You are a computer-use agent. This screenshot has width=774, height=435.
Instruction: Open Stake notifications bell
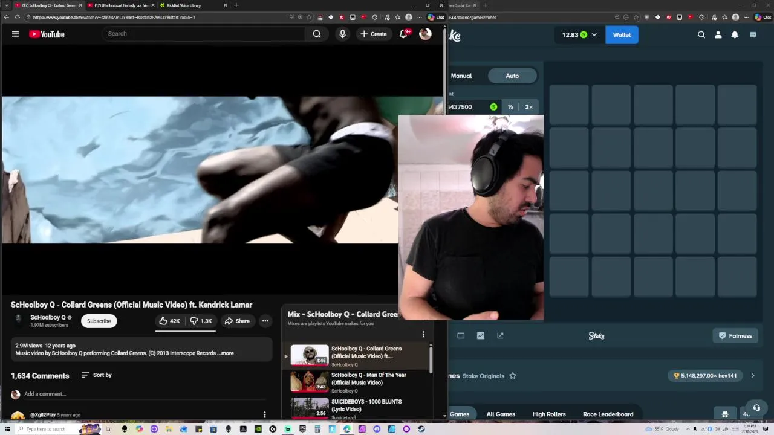(735, 35)
